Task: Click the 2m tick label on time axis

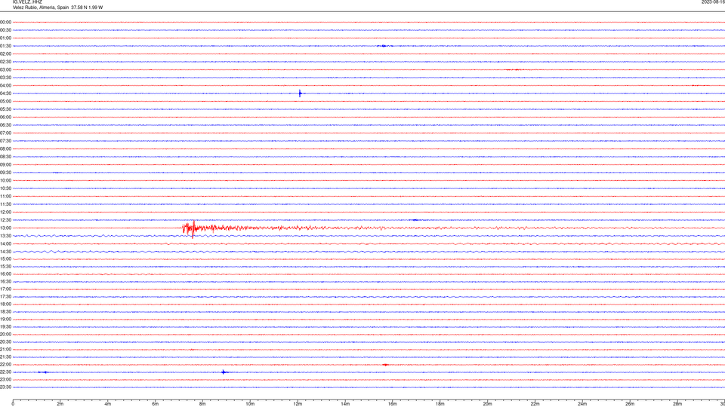Action: pos(60,404)
